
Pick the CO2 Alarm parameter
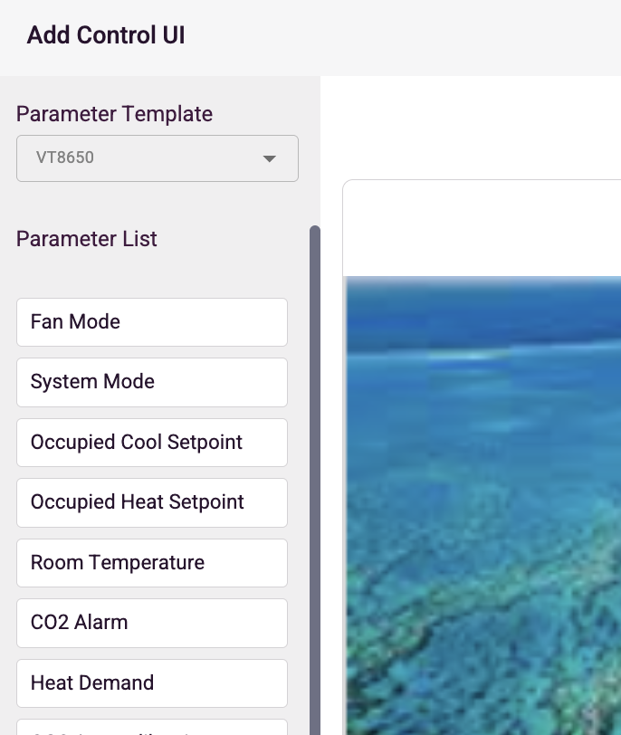(x=152, y=623)
